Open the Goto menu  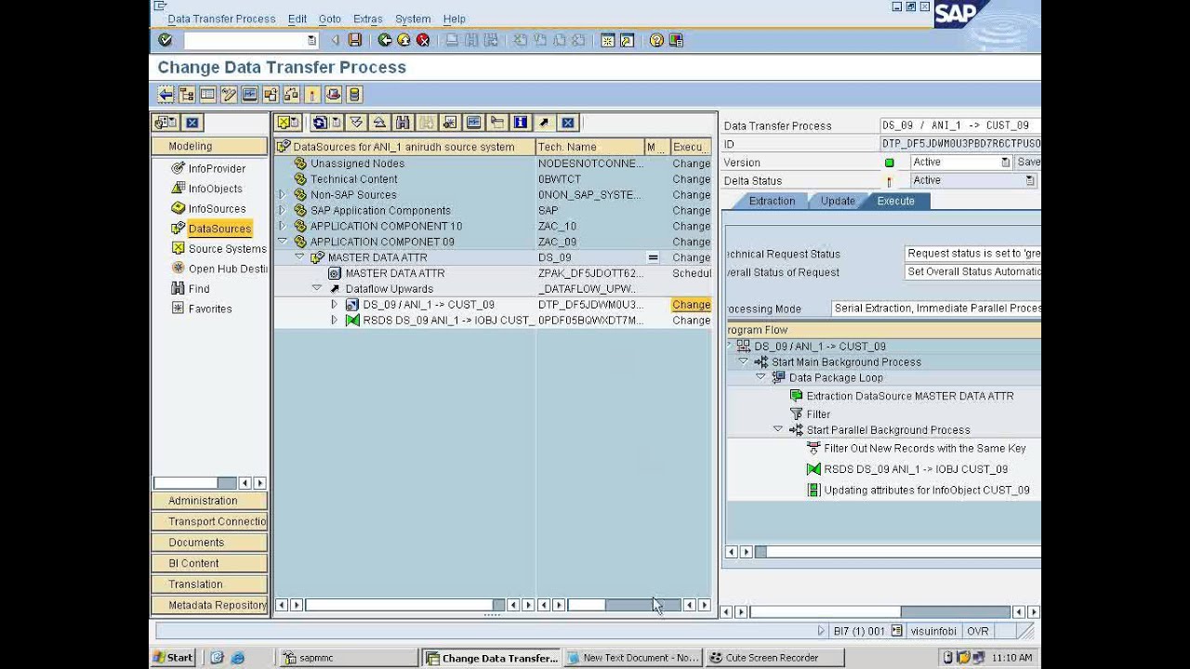point(330,19)
